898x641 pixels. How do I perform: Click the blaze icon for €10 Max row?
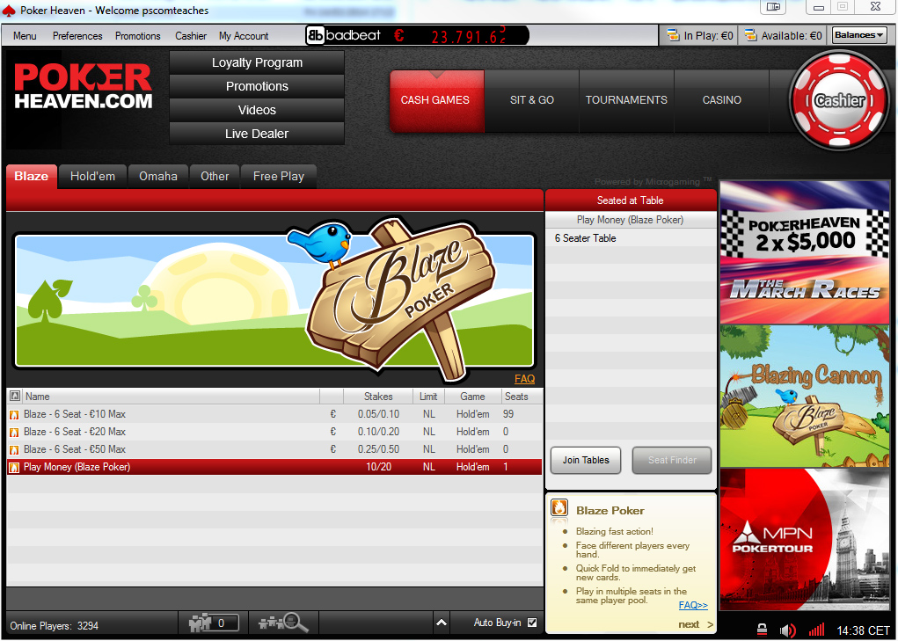click(x=14, y=414)
